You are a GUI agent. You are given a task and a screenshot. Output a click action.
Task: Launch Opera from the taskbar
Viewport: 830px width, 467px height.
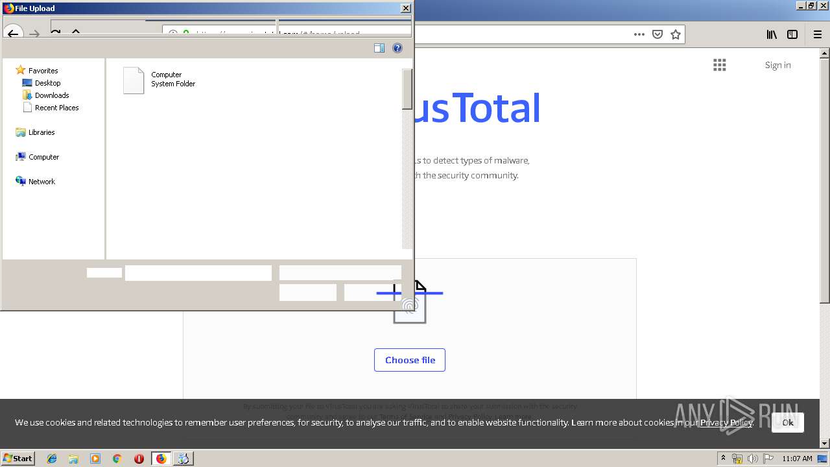coord(139,459)
